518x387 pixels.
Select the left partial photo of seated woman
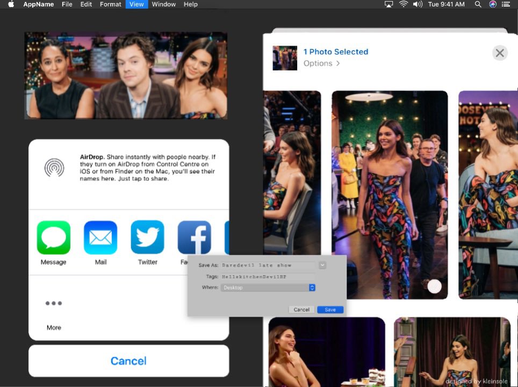(x=292, y=173)
